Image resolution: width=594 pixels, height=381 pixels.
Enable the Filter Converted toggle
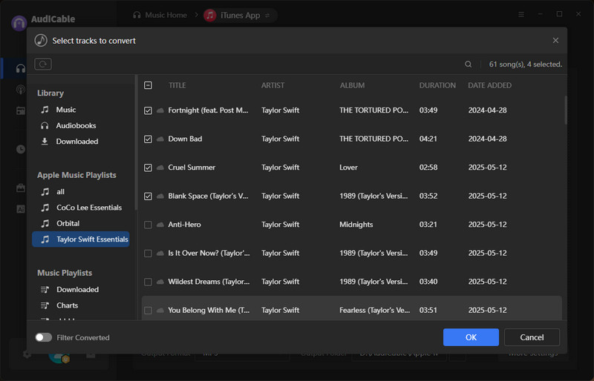pos(44,337)
